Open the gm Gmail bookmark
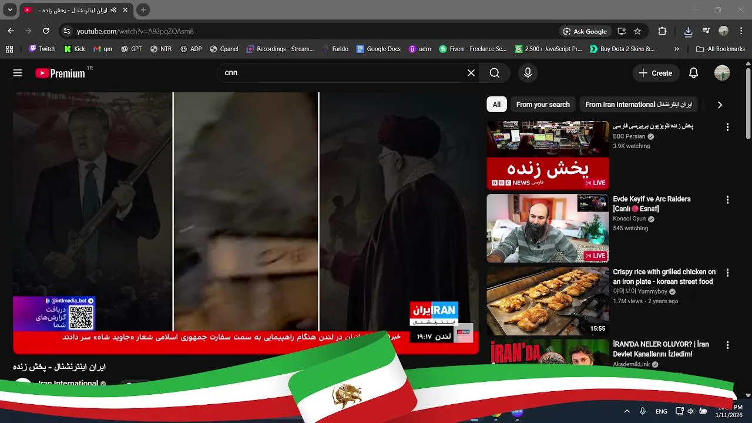 103,49
